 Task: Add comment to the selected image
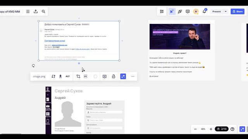tap(104, 76)
